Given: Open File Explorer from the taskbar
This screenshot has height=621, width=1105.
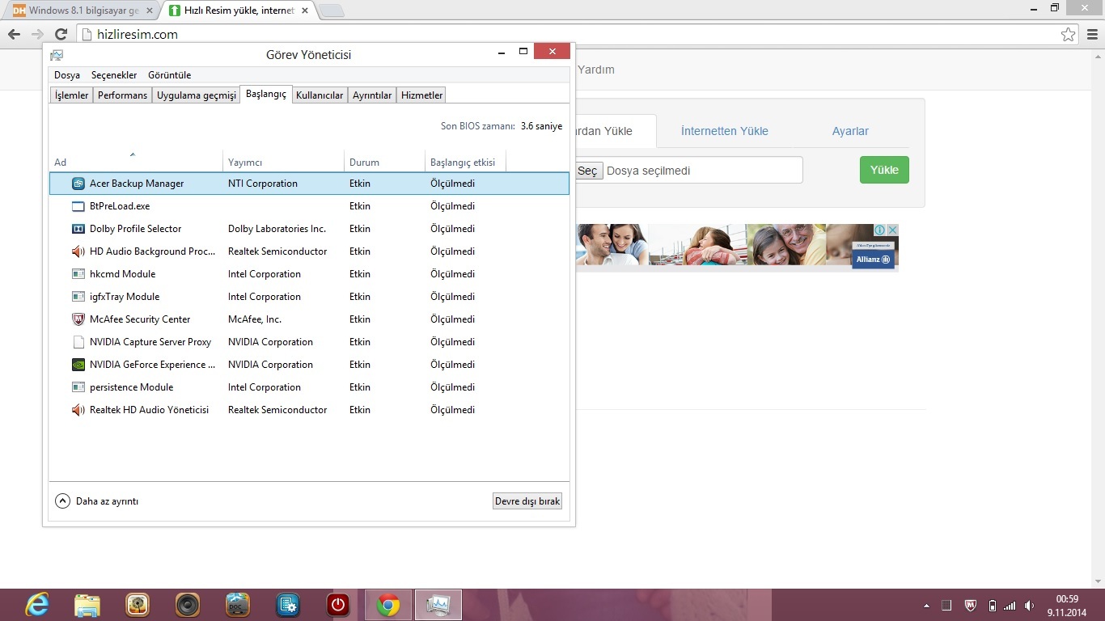Looking at the screenshot, I should point(87,605).
